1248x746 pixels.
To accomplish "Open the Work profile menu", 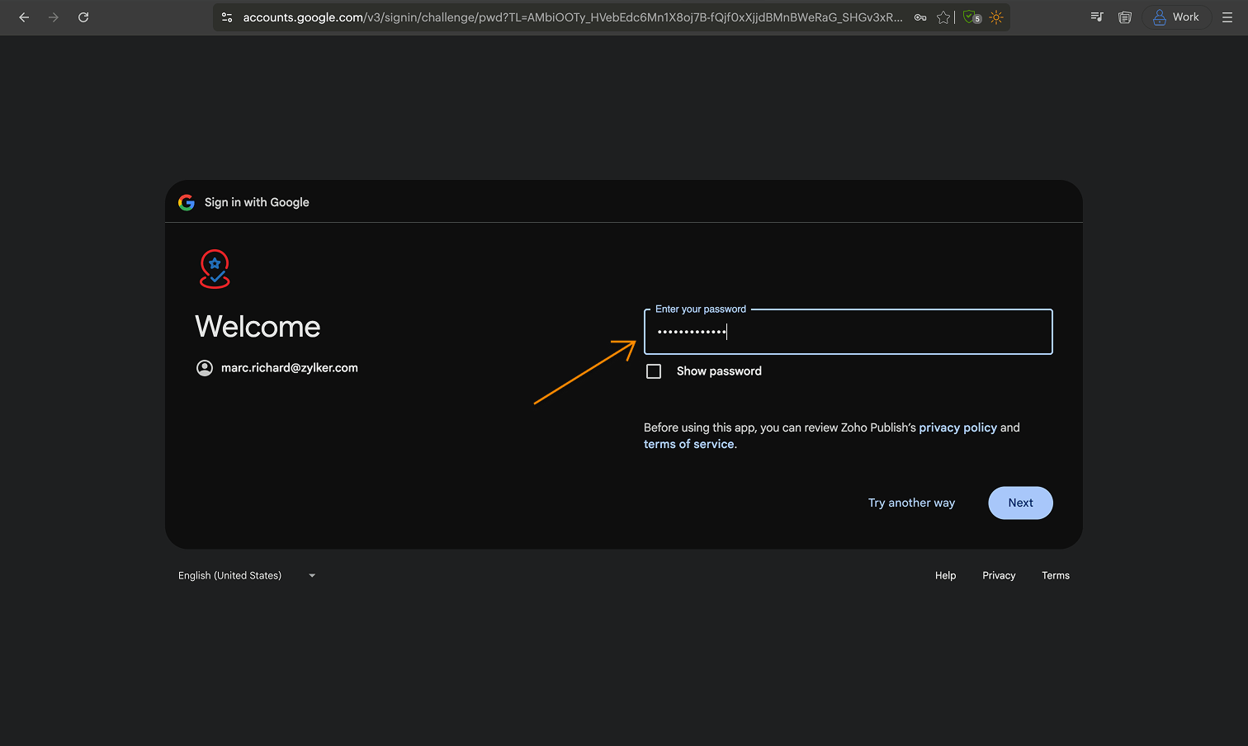I will coord(1176,17).
